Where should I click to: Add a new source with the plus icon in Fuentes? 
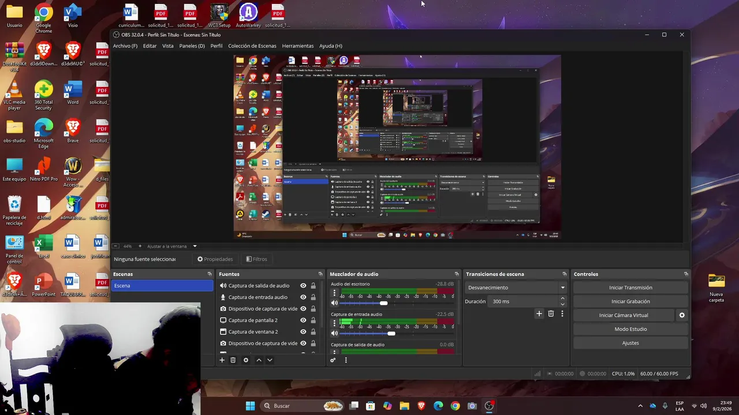pos(222,360)
